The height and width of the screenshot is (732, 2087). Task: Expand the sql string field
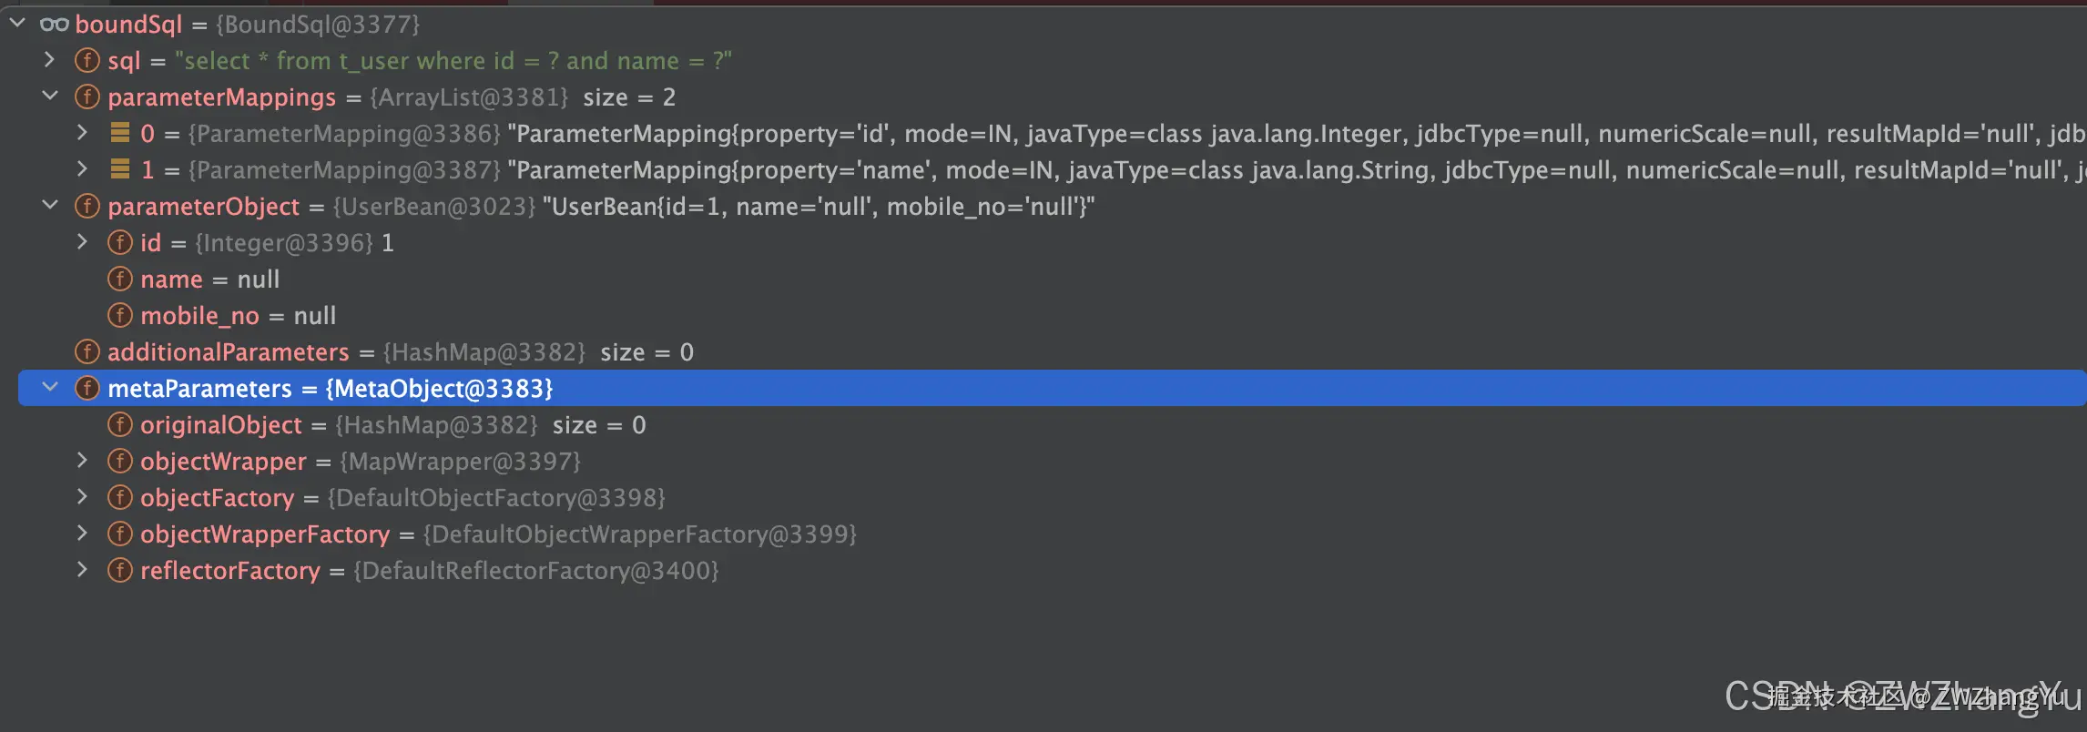[x=50, y=60]
